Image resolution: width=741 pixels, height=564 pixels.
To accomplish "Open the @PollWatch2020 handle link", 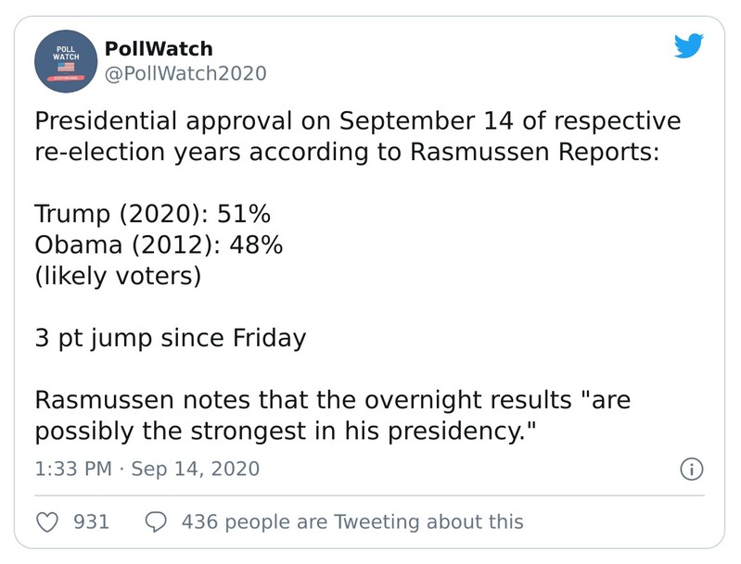I will [185, 73].
